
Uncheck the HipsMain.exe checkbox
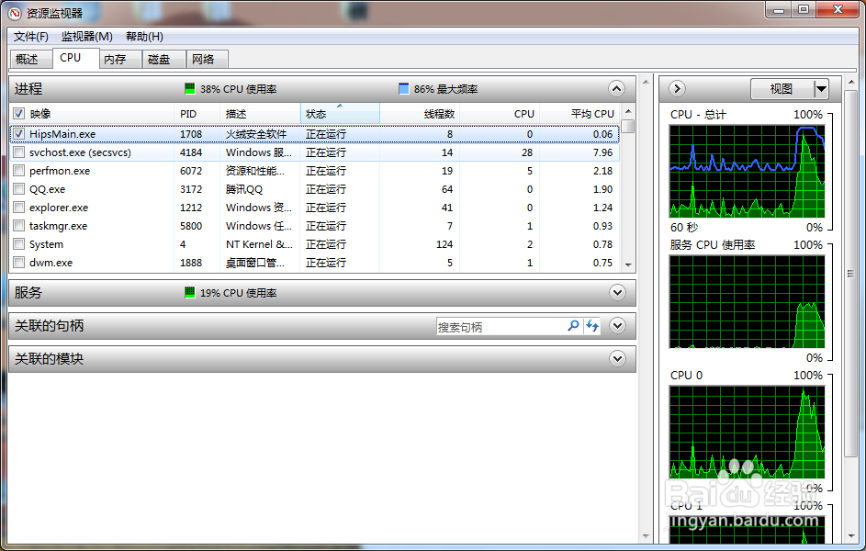pos(18,134)
